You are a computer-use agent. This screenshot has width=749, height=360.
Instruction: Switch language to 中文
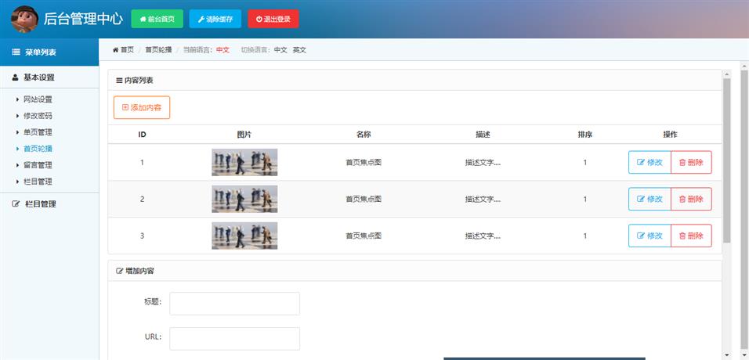pyautogui.click(x=280, y=49)
